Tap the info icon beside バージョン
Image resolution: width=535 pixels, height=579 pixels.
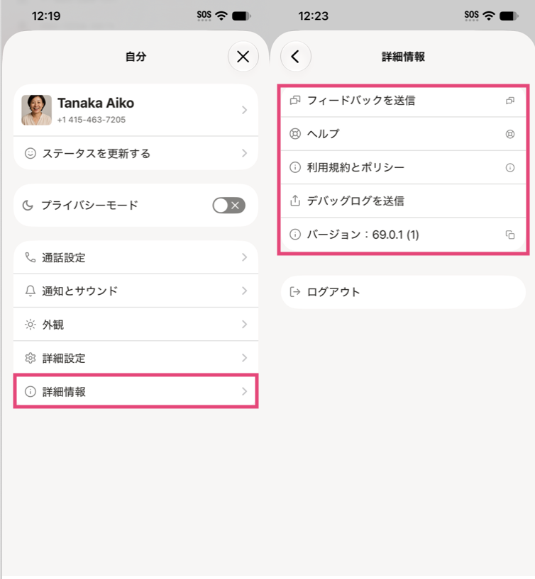pyautogui.click(x=295, y=235)
